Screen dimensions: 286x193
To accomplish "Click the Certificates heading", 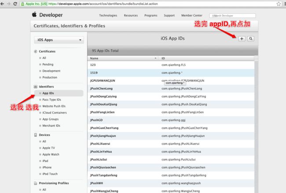I will [x=47, y=51].
